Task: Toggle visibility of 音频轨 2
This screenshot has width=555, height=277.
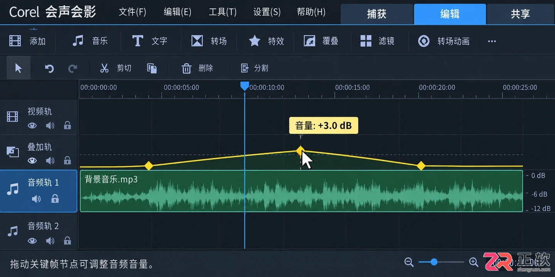Action: (x=32, y=241)
